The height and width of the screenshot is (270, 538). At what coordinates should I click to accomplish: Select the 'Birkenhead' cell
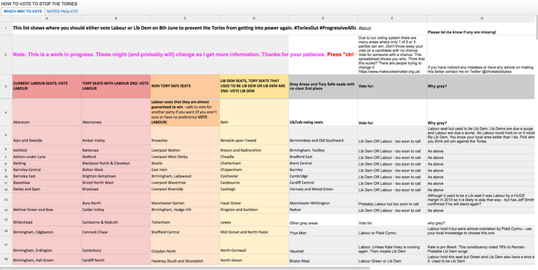point(46,219)
